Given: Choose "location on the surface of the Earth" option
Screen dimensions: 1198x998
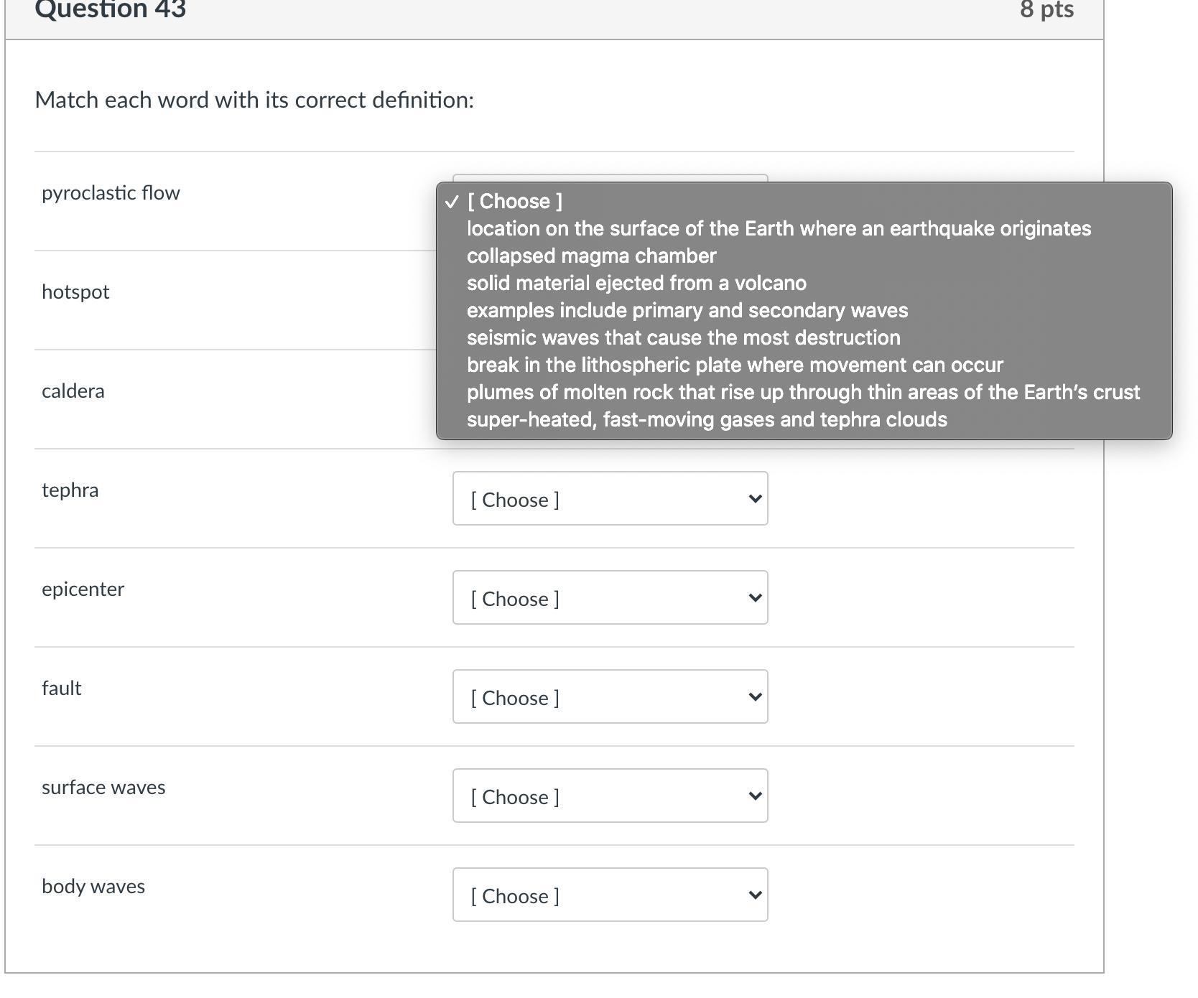Looking at the screenshot, I should pyautogui.click(x=779, y=229).
